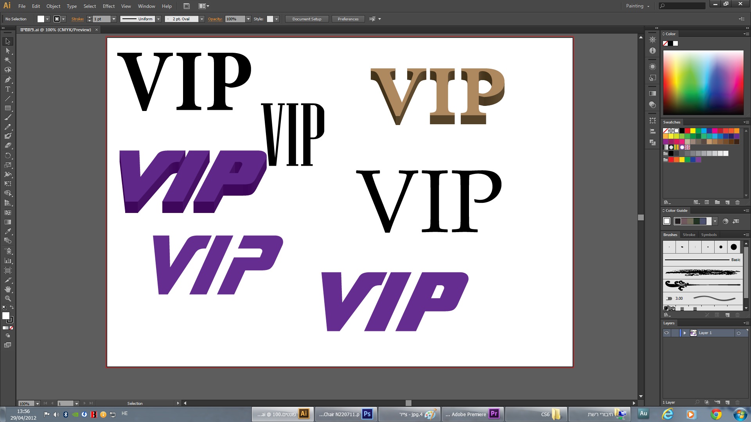The width and height of the screenshot is (751, 422).
Task: Choose the Magic Wand tool
Action: pyautogui.click(x=7, y=60)
